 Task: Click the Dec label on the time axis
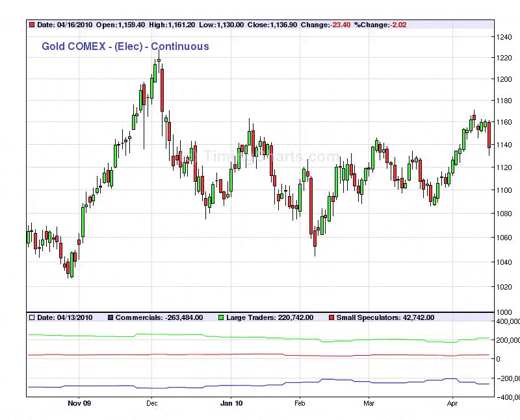(151, 403)
